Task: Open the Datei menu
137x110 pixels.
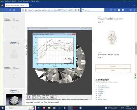Action: pos(2,1)
